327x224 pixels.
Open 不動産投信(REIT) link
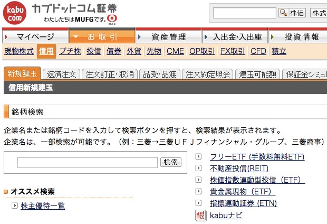pyautogui.click(x=239, y=168)
